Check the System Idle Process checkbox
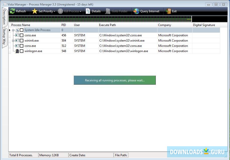 pos(22,30)
